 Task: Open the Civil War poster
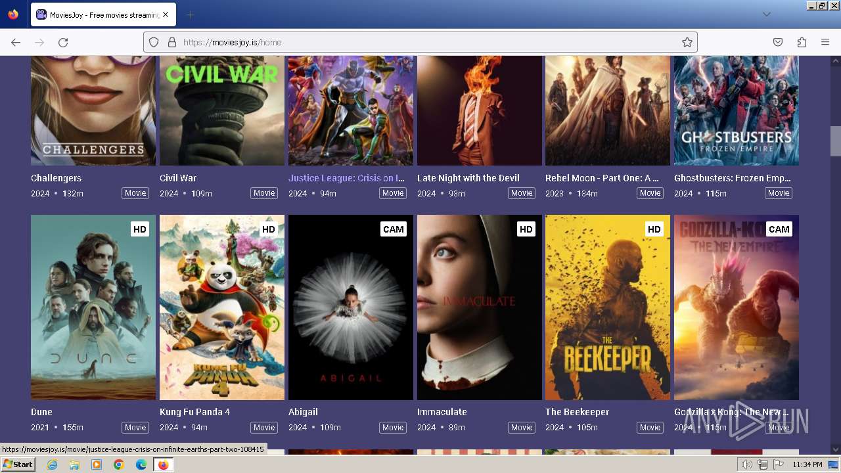(x=222, y=110)
